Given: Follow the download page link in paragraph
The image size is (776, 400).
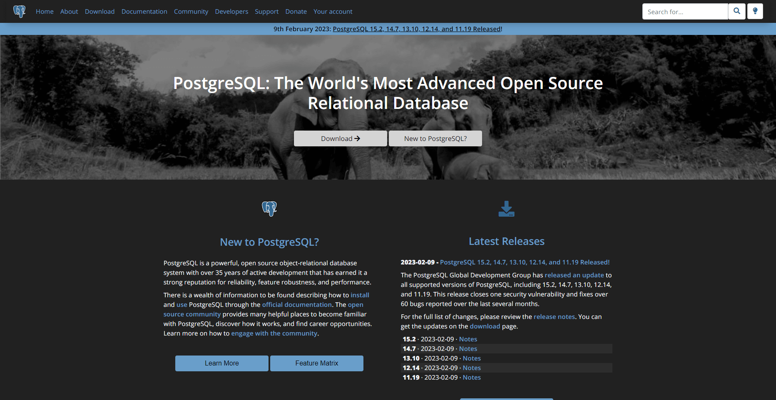Looking at the screenshot, I should tap(485, 326).
